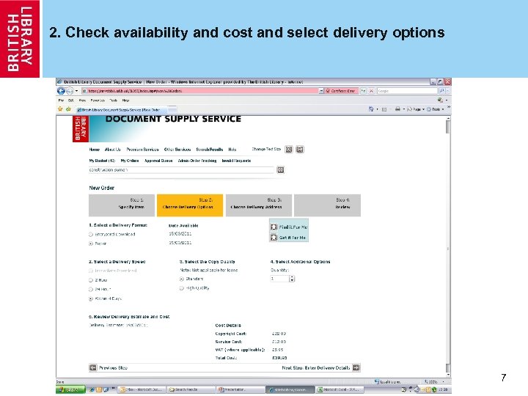Image resolution: width=528 pixels, height=396 pixels.
Task: Open the Approval Queue link
Action: click(158, 161)
